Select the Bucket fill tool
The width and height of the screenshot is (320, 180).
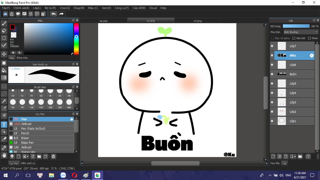[x=4, y=70]
